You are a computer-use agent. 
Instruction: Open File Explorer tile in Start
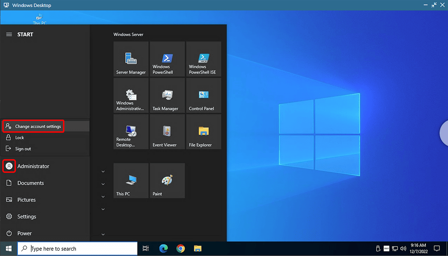click(x=203, y=132)
